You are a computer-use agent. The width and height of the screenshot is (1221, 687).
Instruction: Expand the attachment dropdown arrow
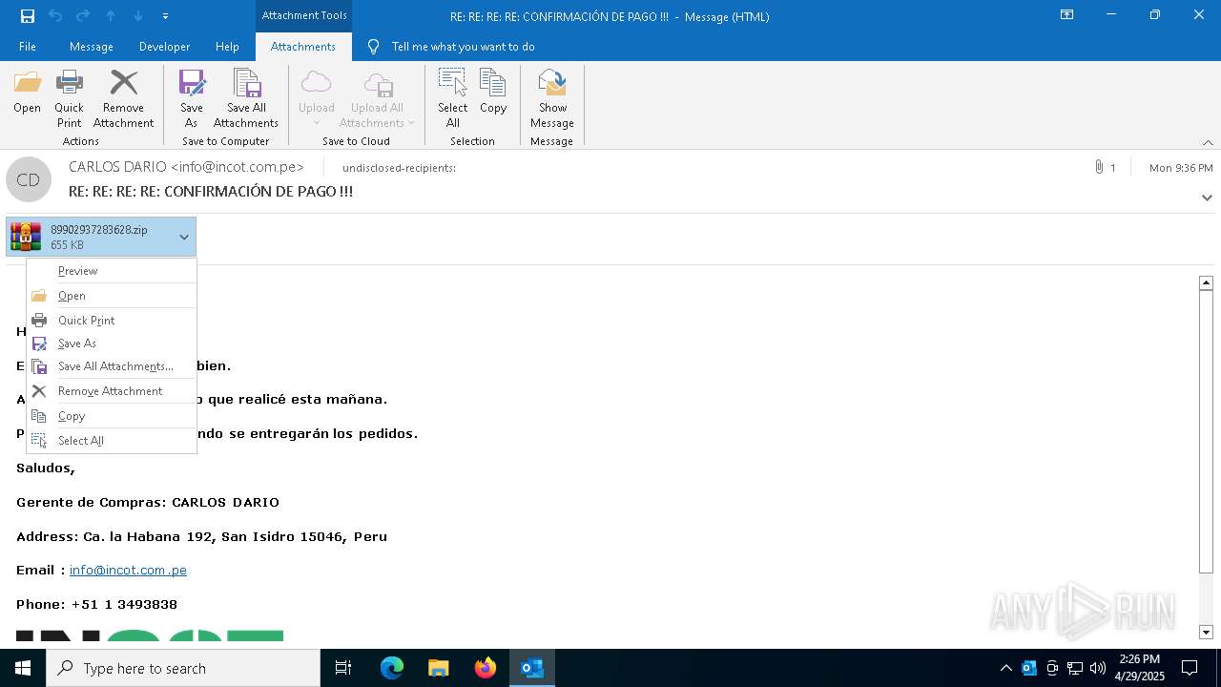tap(184, 237)
